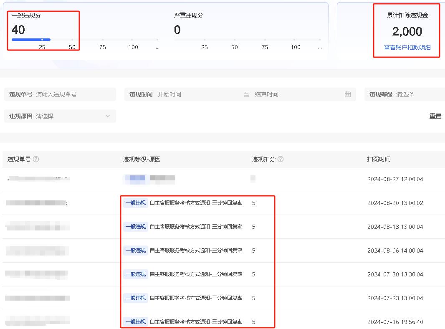Click timestamp 2024-08-20 13:00:02
This screenshot has height=329, width=445.
click(395, 203)
